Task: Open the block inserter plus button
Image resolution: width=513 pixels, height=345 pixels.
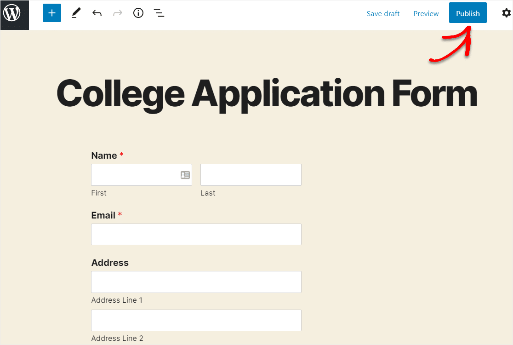Action: 51,13
